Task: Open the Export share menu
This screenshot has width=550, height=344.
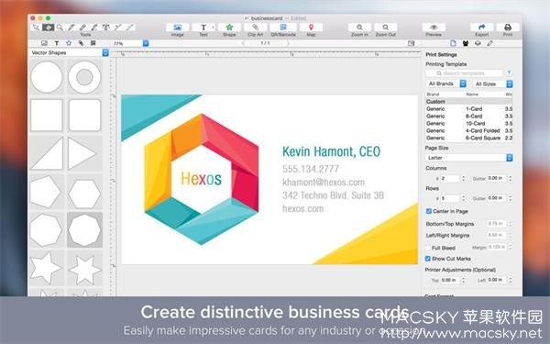Action: [x=481, y=28]
